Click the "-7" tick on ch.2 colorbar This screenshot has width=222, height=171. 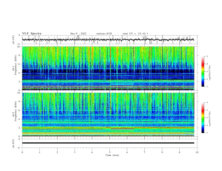[x=207, y=133]
